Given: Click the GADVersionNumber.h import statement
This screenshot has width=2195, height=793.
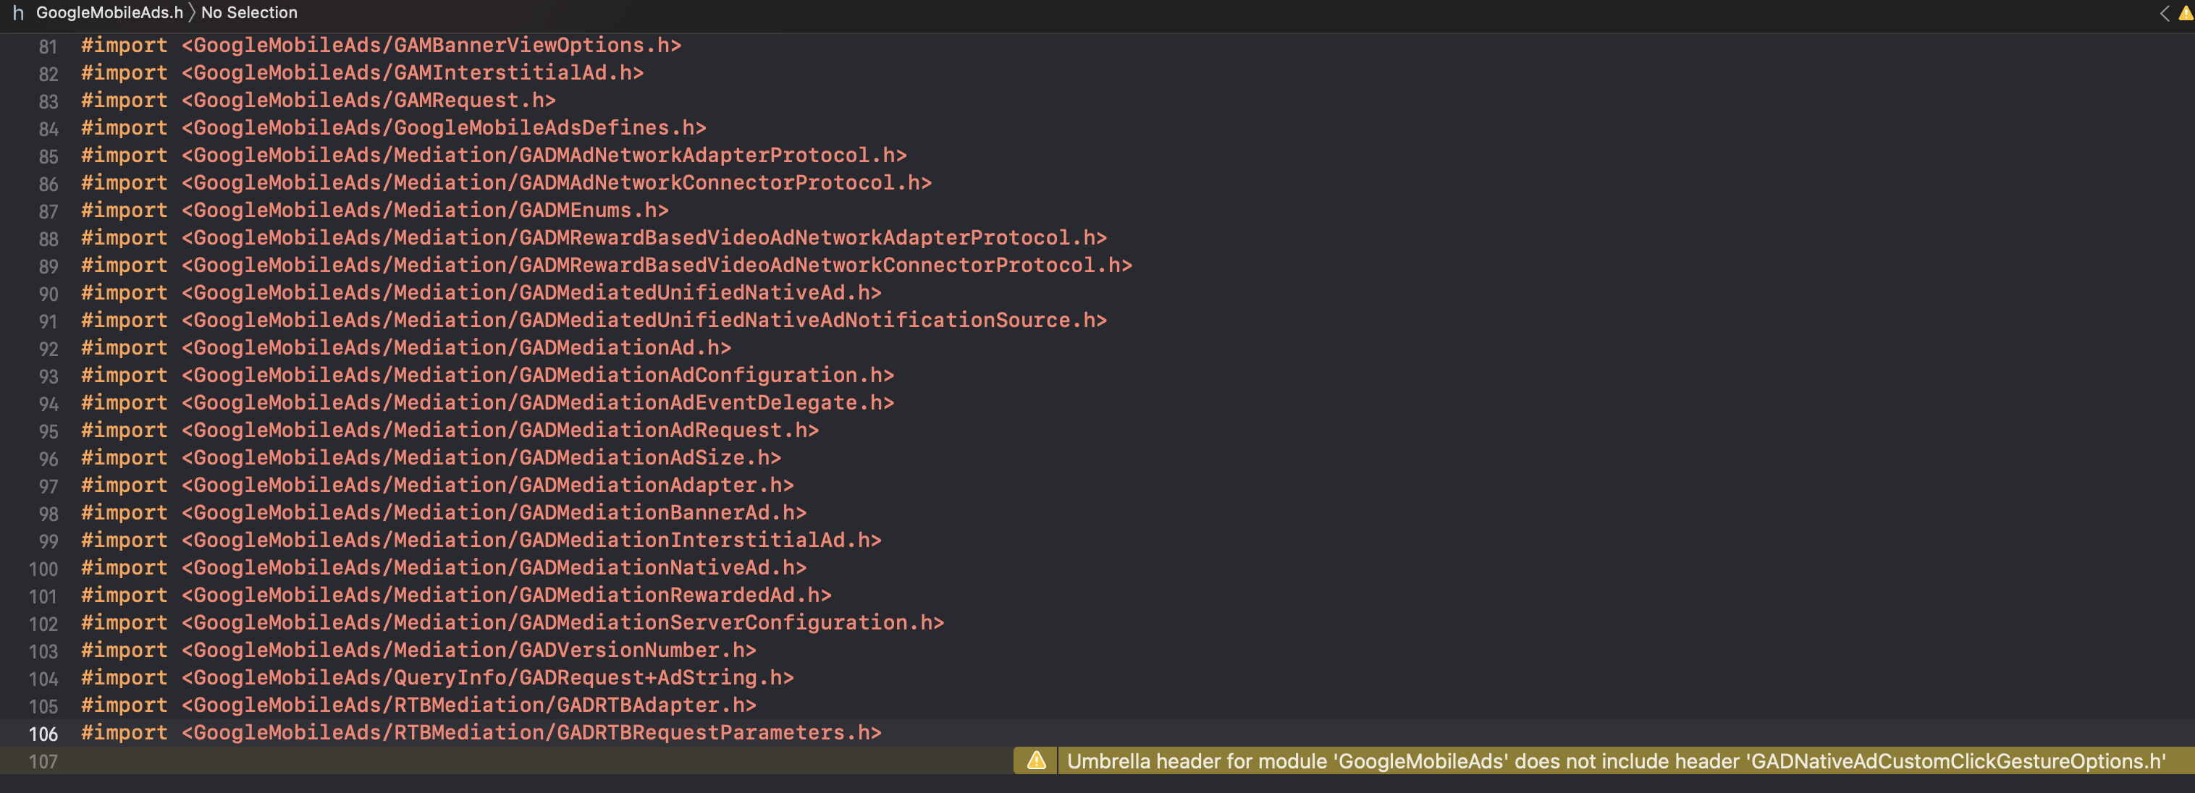Looking at the screenshot, I should pyautogui.click(x=417, y=650).
